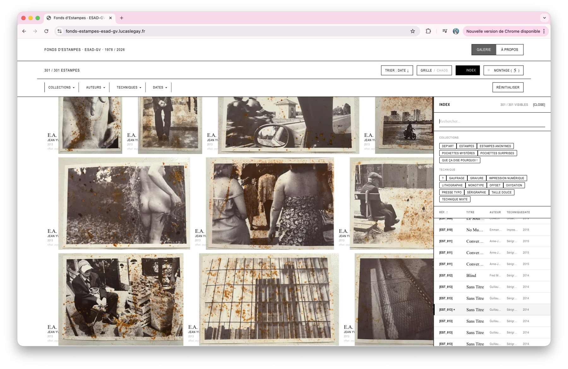Filter by Que ça dise pourquoi collection
568x369 pixels.
tap(460, 160)
